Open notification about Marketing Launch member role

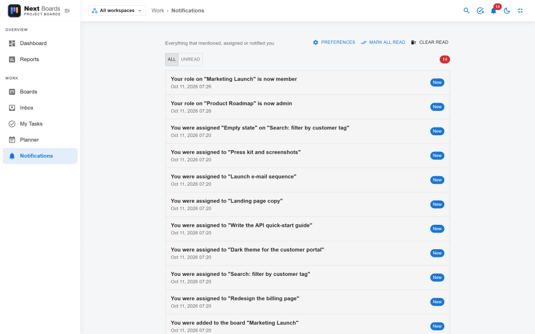[307, 82]
